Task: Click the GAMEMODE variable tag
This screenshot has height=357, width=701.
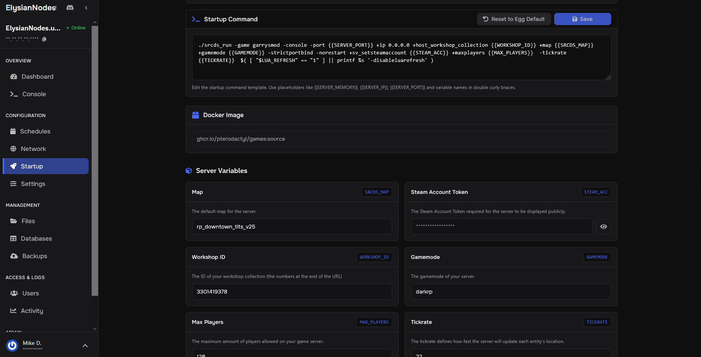Action: [x=597, y=257]
